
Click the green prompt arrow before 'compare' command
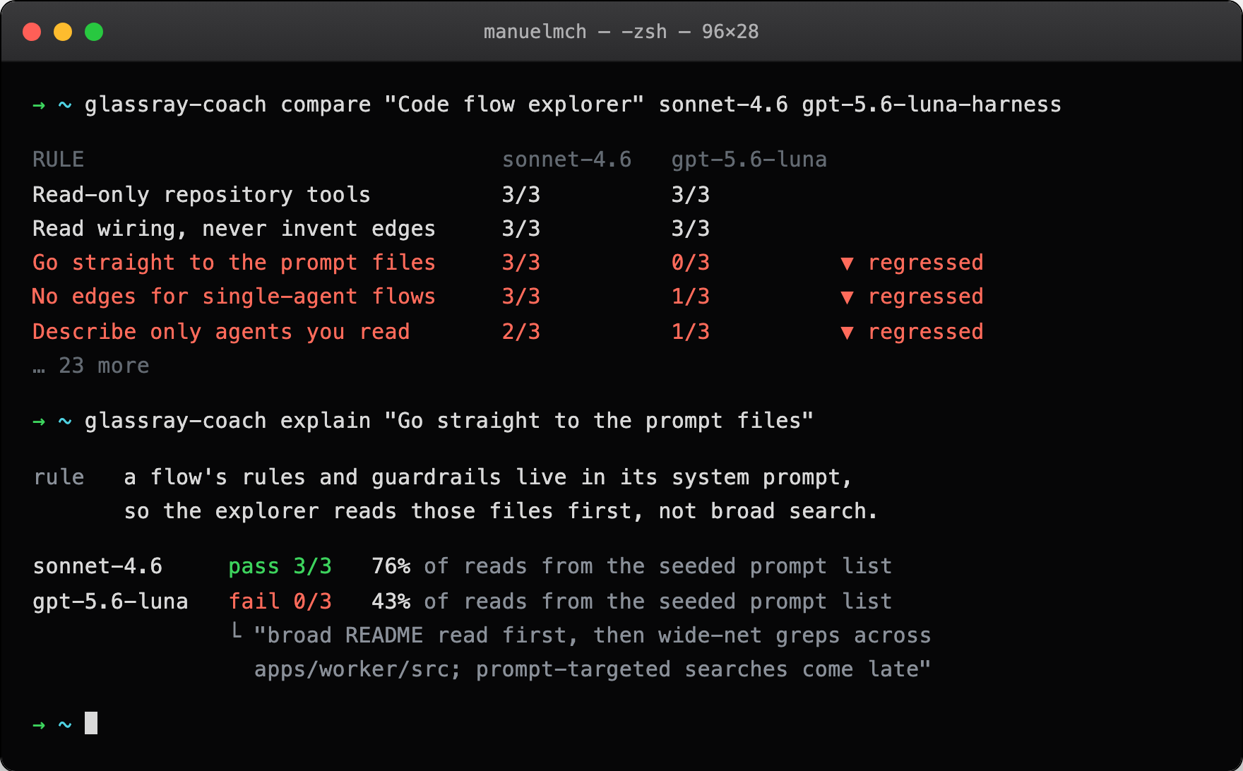(x=39, y=105)
